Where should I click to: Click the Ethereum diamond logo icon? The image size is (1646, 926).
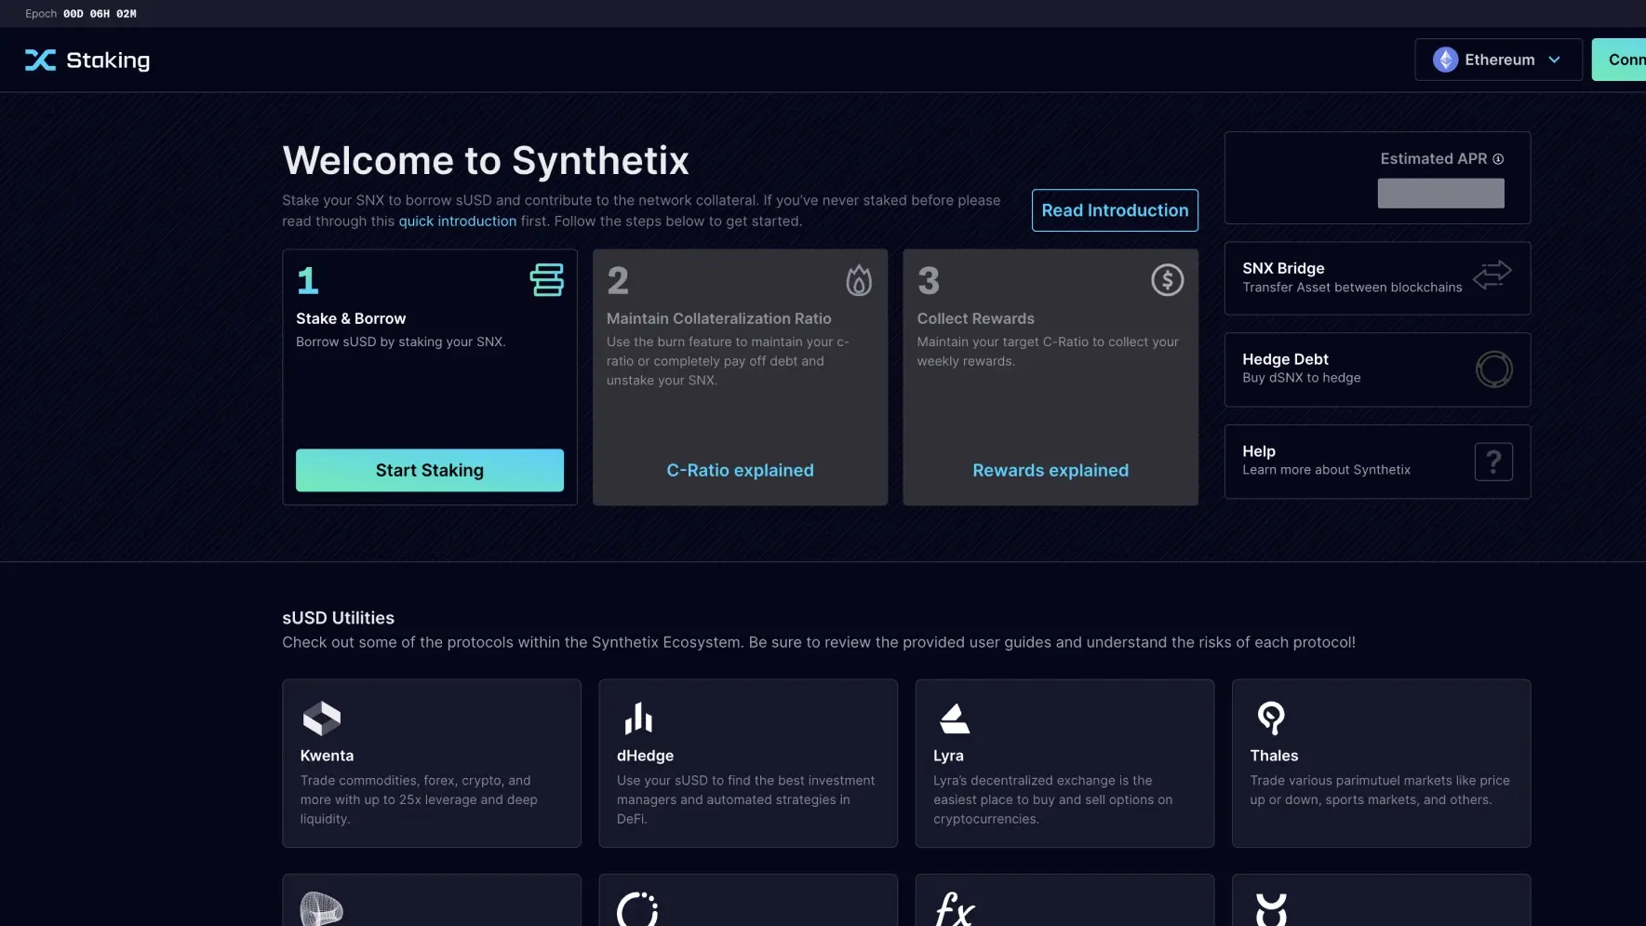coord(1445,60)
